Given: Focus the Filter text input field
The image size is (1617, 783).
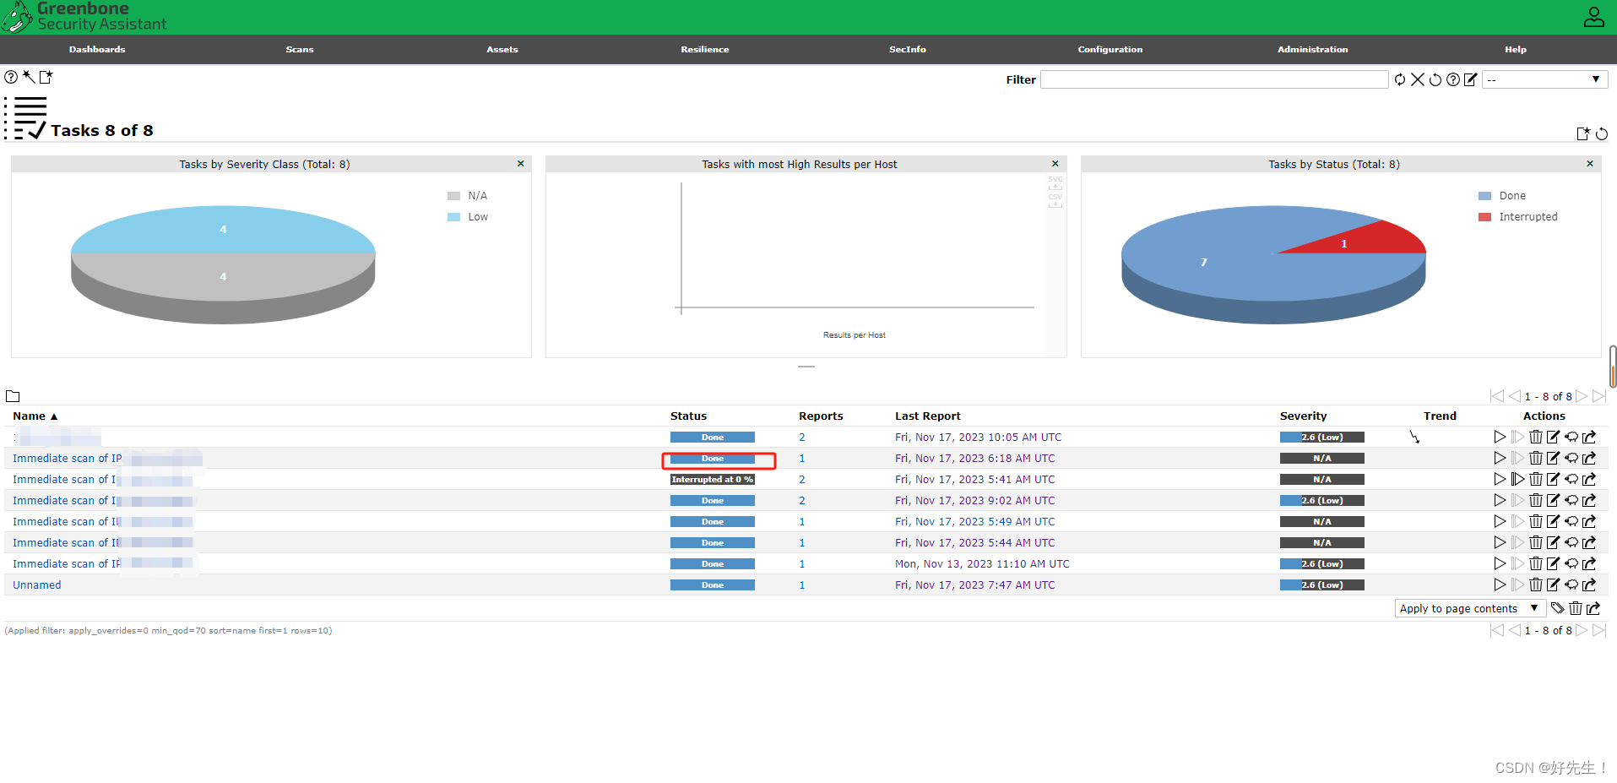Looking at the screenshot, I should coord(1214,79).
